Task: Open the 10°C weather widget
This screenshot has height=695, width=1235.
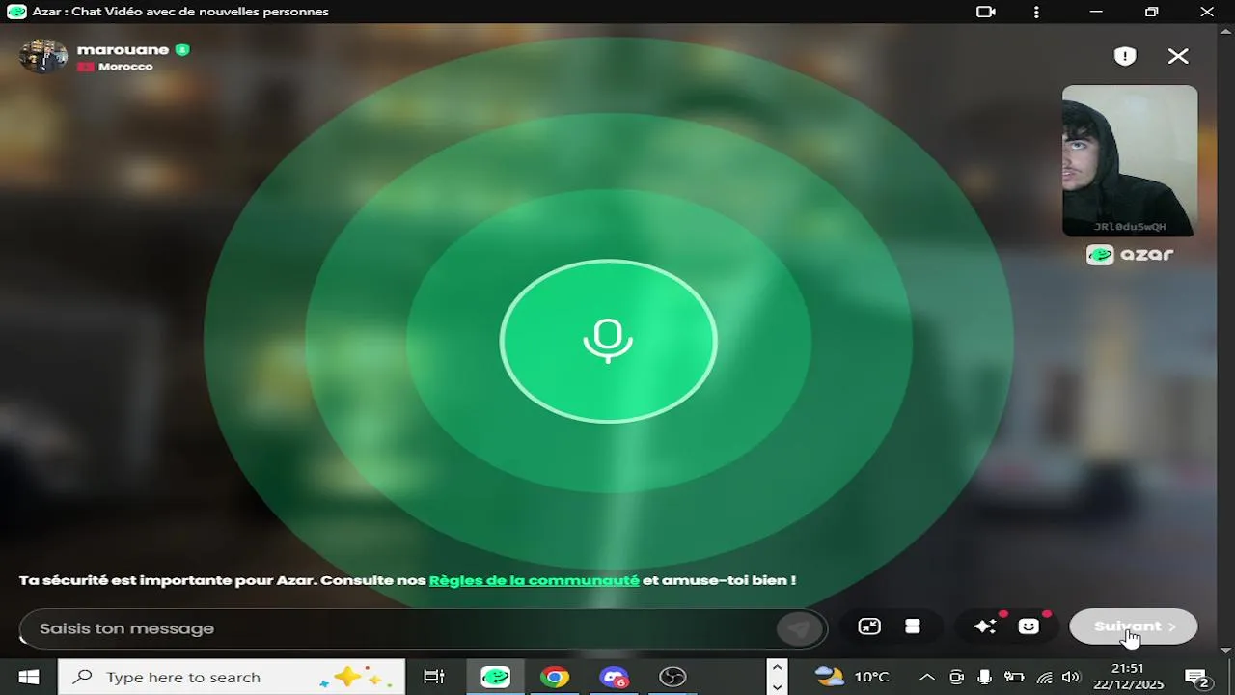Action: (x=853, y=677)
